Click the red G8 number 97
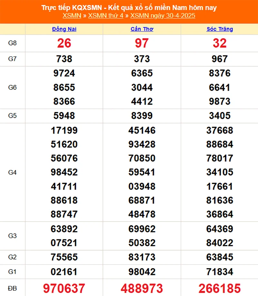 [142, 43]
